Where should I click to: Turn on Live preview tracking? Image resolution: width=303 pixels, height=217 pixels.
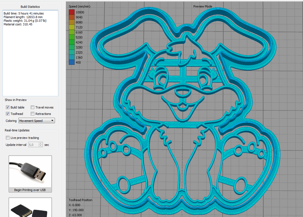coord(8,138)
